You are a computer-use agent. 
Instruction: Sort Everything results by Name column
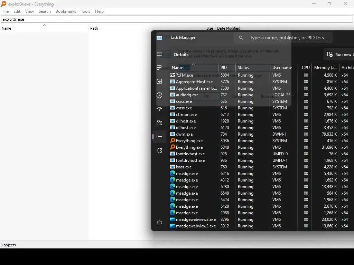[44, 28]
